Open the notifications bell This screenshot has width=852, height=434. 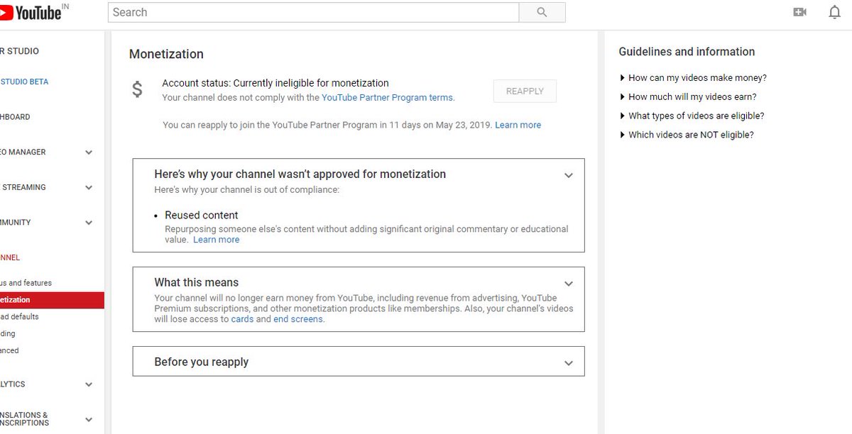[835, 12]
